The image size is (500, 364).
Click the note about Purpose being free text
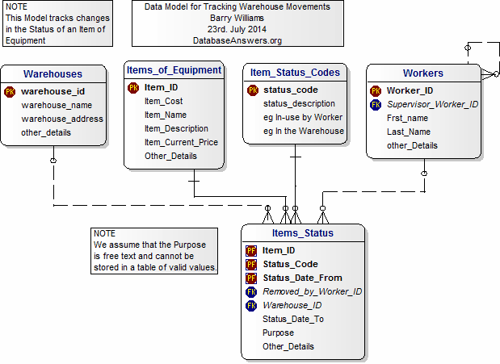(154, 250)
